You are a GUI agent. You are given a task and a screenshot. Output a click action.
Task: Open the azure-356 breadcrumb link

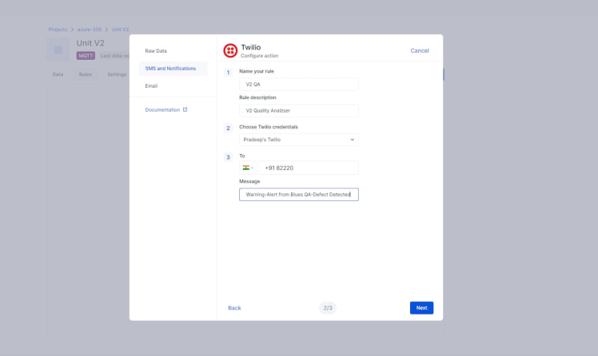[90, 30]
